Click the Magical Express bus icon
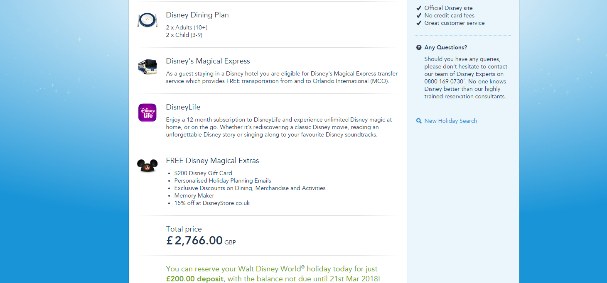The image size is (607, 283). pos(147,66)
